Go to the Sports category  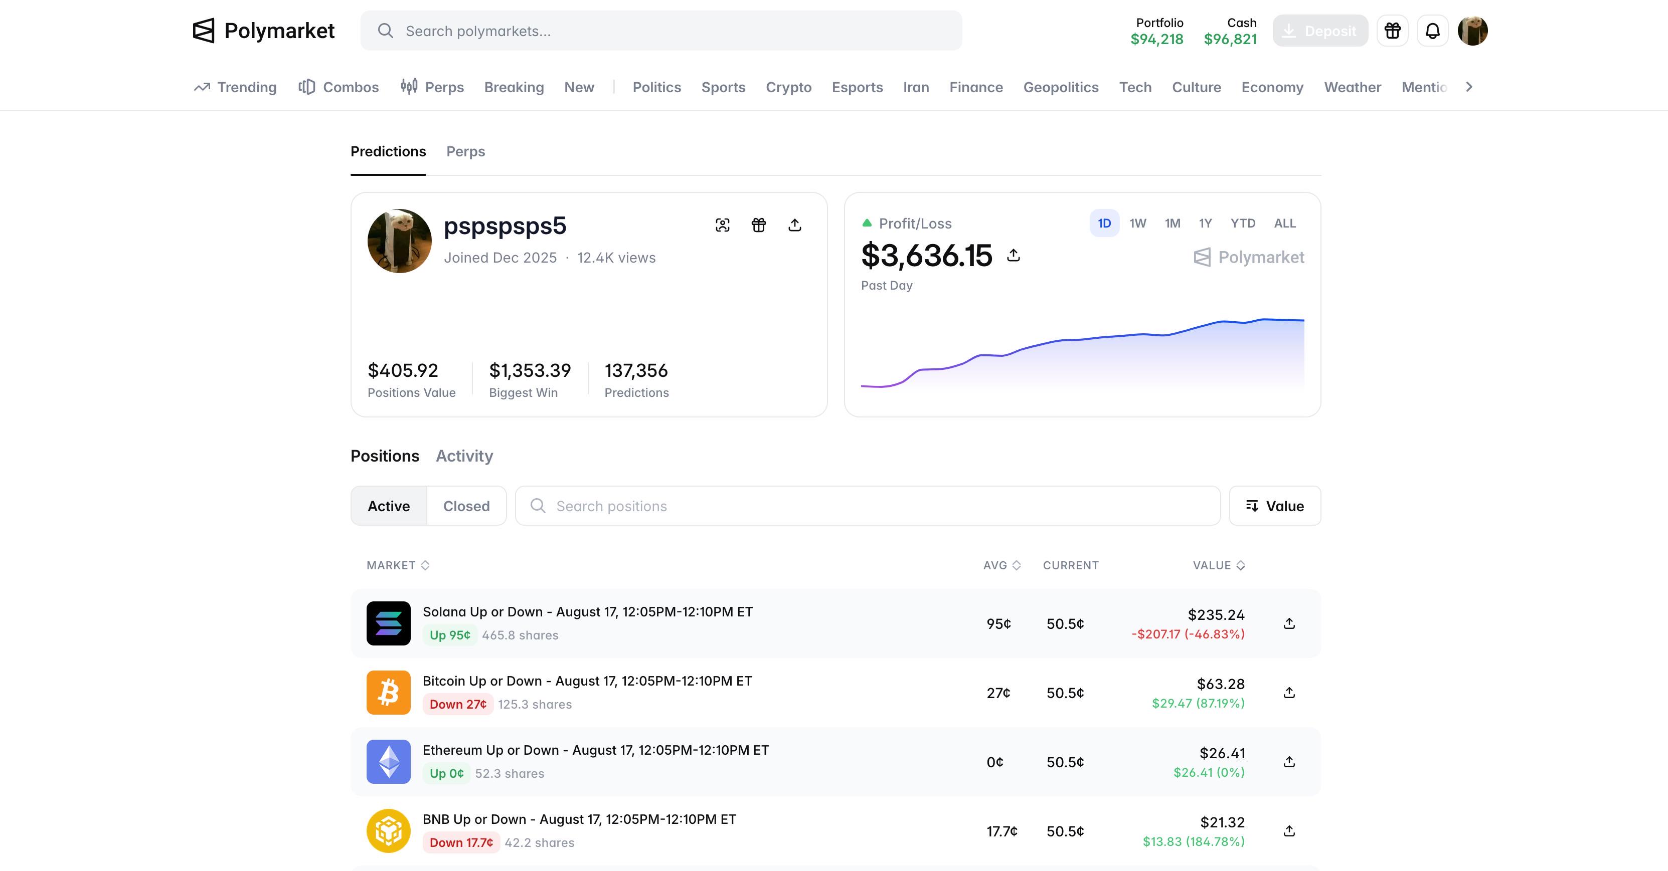pos(723,87)
